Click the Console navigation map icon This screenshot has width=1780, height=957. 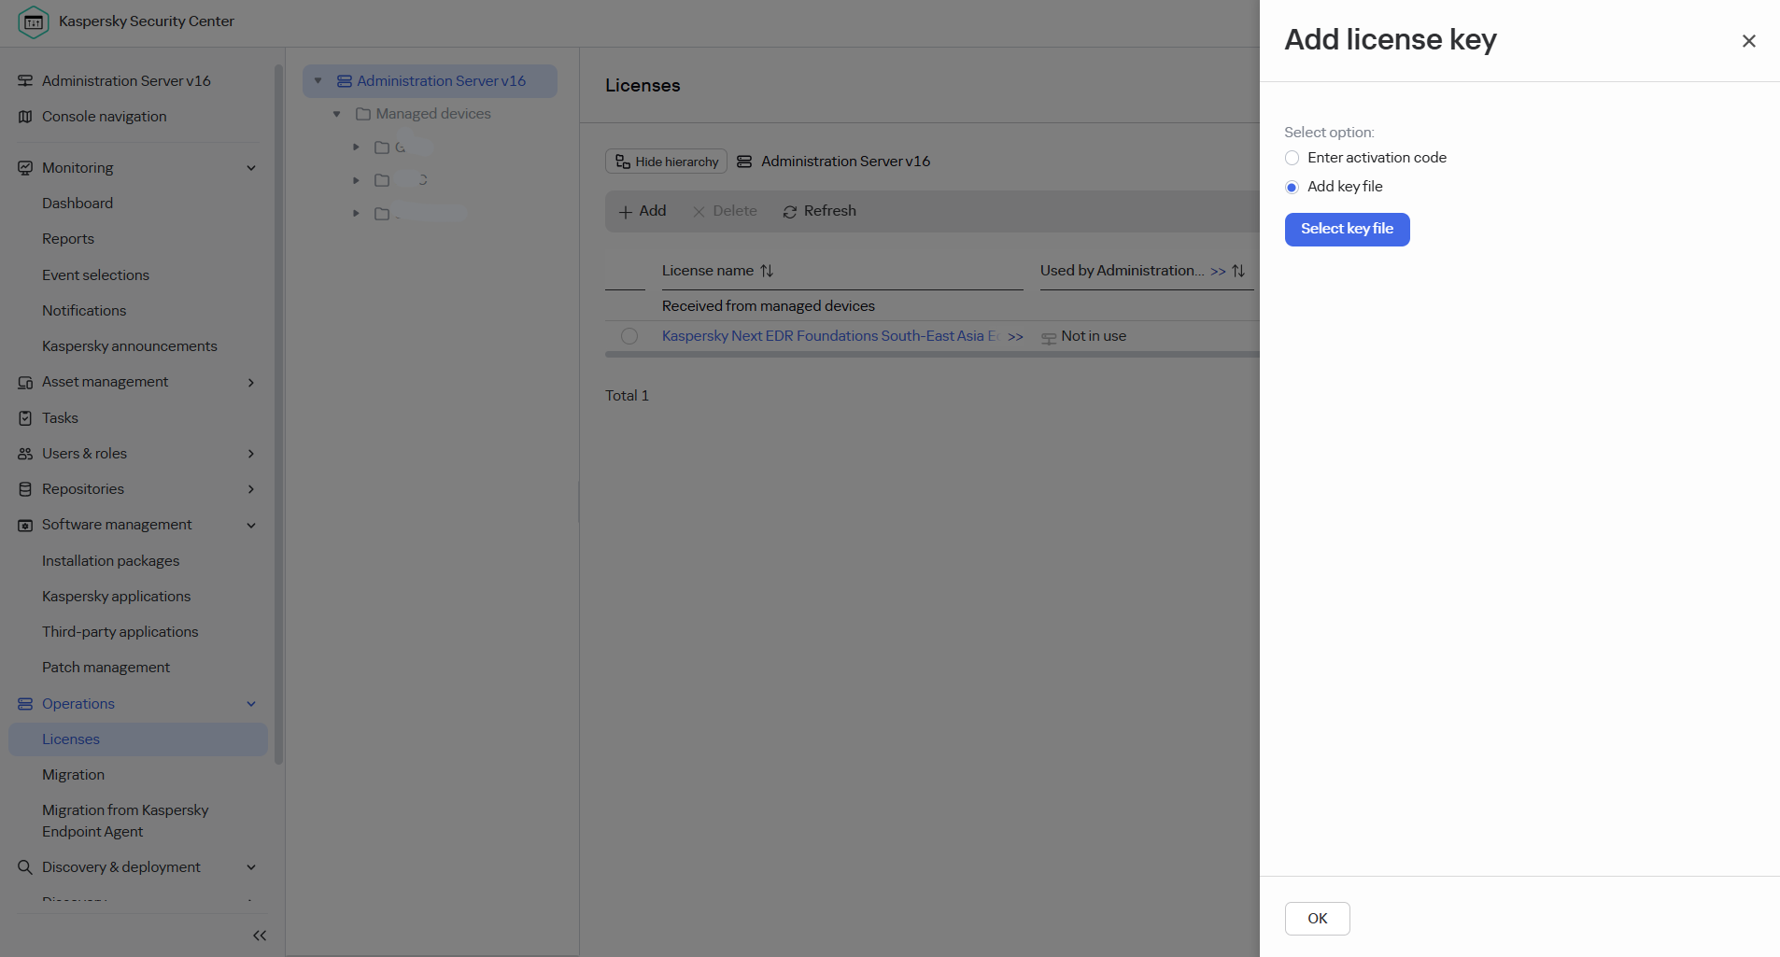pyautogui.click(x=25, y=117)
